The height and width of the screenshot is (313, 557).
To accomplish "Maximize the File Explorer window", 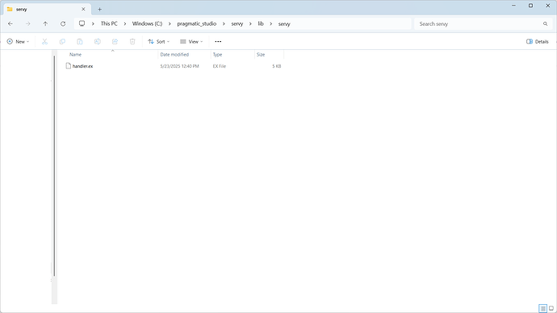I will [x=530, y=6].
